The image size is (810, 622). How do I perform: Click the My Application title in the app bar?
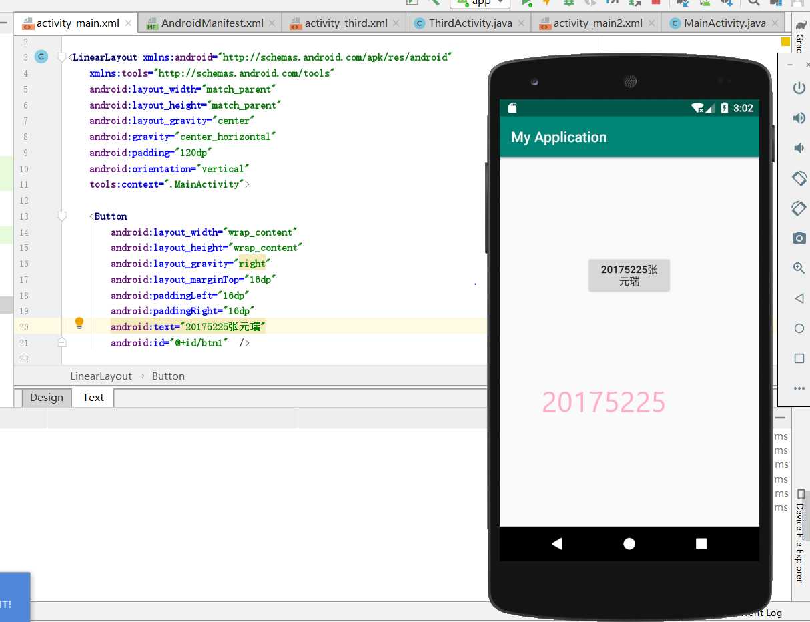[x=559, y=137]
